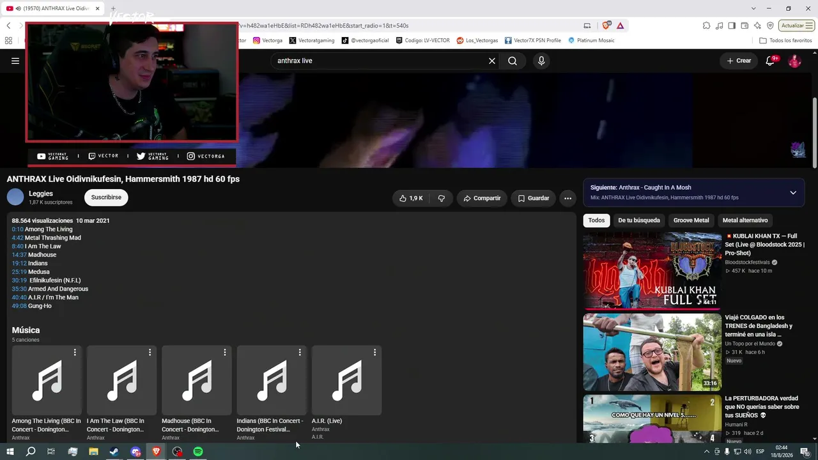818x460 pixels.
Task: Open the Brave Leo AI sparkle icon
Action: tap(758, 26)
